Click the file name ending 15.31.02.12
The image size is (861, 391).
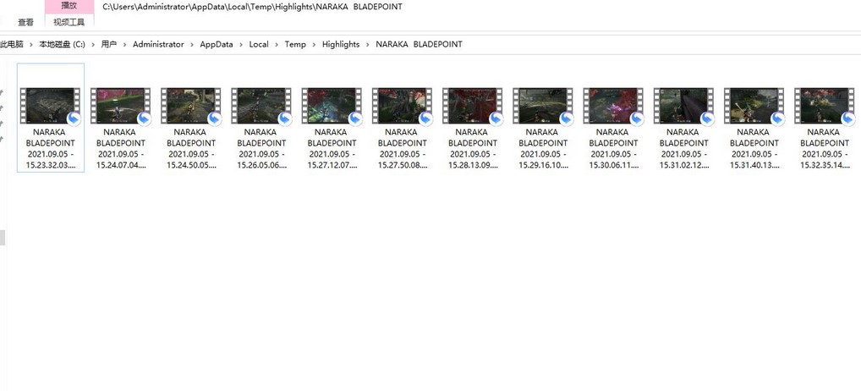pos(683,149)
